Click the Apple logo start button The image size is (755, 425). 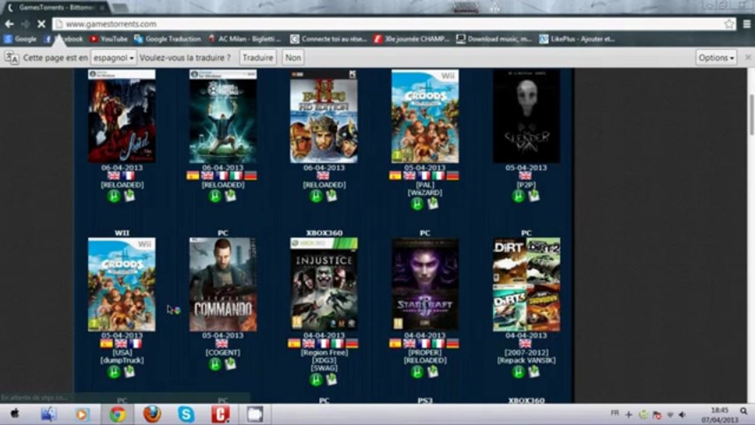point(15,414)
